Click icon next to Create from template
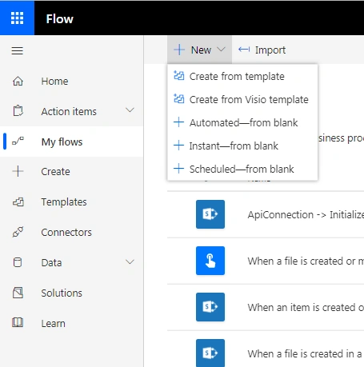The width and height of the screenshot is (364, 367). tap(178, 76)
